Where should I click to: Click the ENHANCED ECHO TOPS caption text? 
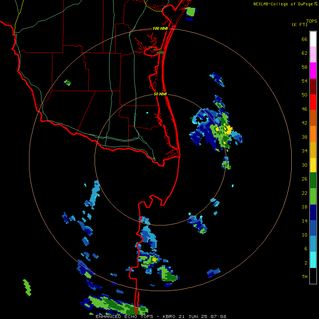pyautogui.click(x=124, y=317)
